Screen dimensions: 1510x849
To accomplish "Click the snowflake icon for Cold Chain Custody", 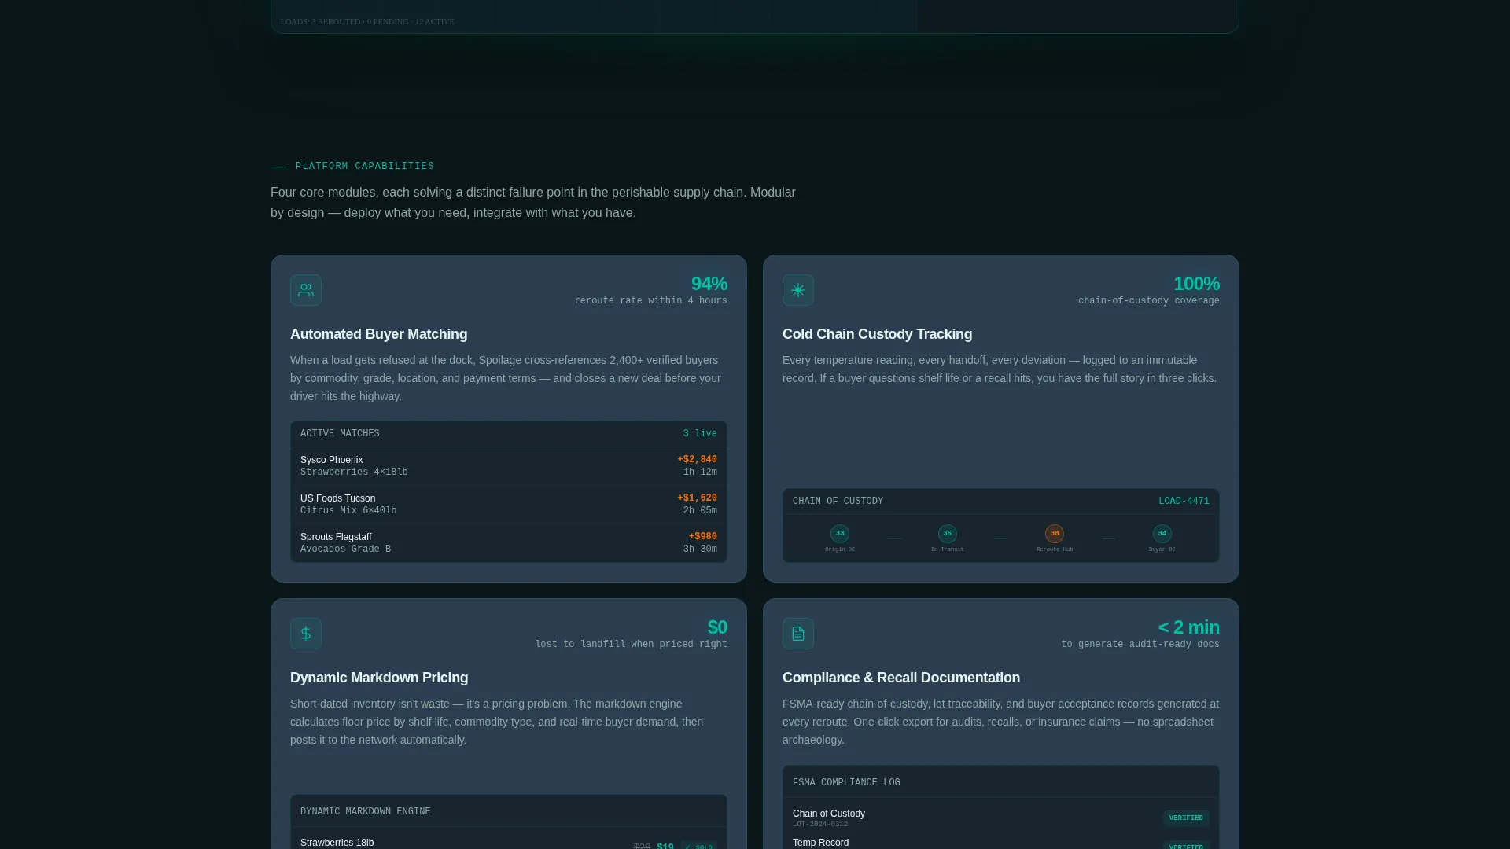I will click(x=798, y=290).
